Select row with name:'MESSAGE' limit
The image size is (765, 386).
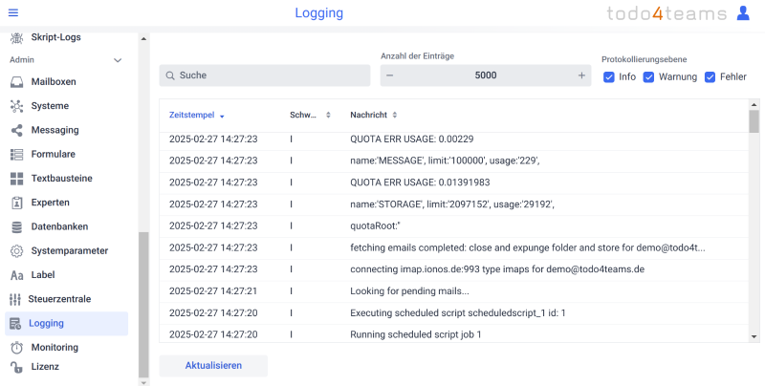[453, 161]
